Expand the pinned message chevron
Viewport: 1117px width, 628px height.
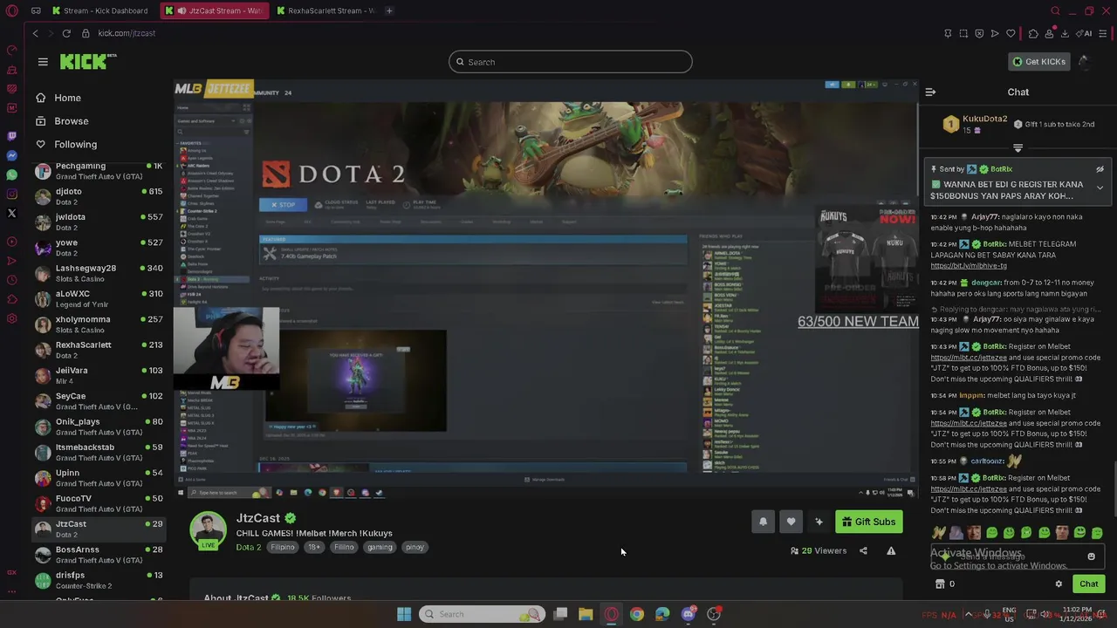(1100, 188)
